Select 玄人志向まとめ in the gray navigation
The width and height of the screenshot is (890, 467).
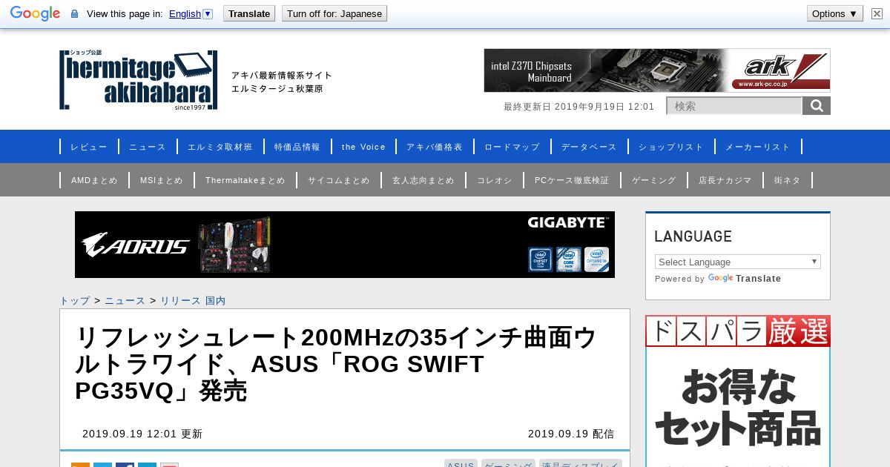point(423,180)
